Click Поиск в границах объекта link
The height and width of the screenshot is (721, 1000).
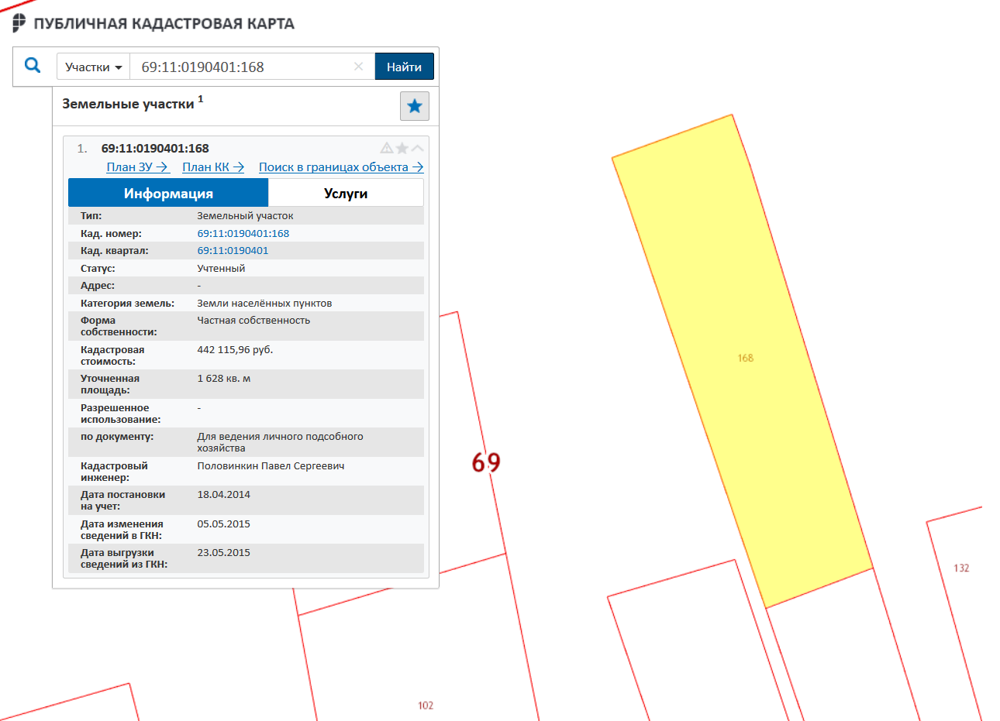pyautogui.click(x=340, y=167)
